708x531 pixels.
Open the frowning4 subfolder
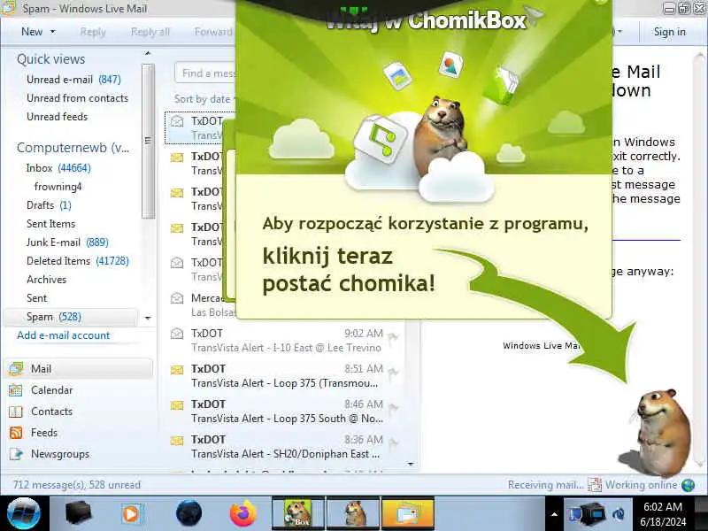[58, 187]
